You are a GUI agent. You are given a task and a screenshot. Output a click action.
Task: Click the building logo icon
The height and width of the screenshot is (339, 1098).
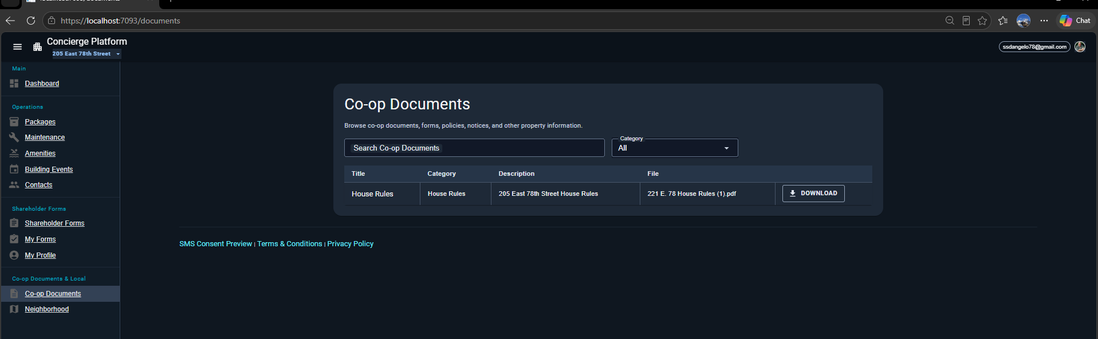[x=38, y=47]
